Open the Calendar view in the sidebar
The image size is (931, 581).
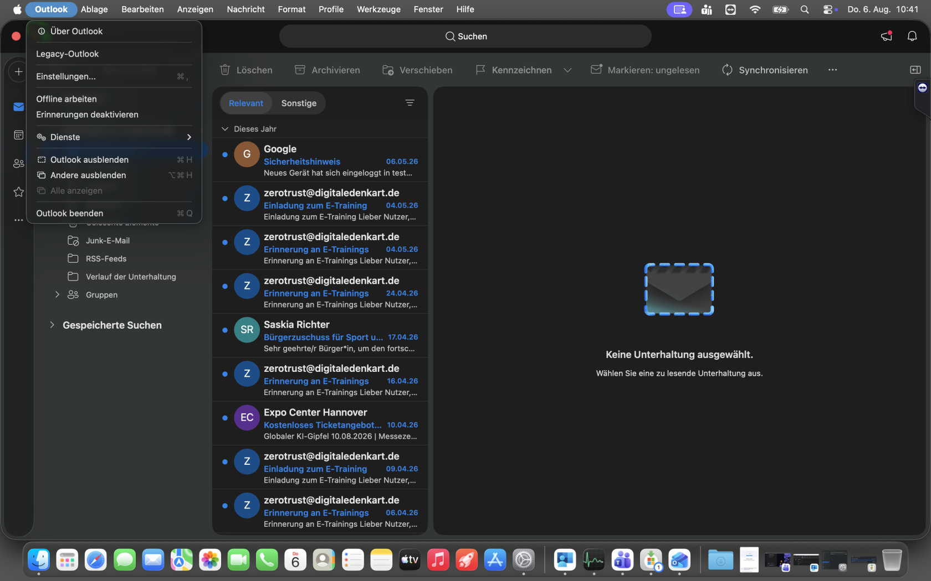[x=19, y=135]
